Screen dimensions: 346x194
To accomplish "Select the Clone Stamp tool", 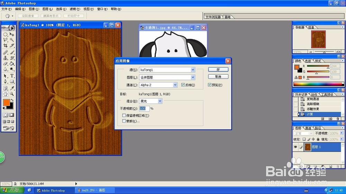I will pos(5,58).
